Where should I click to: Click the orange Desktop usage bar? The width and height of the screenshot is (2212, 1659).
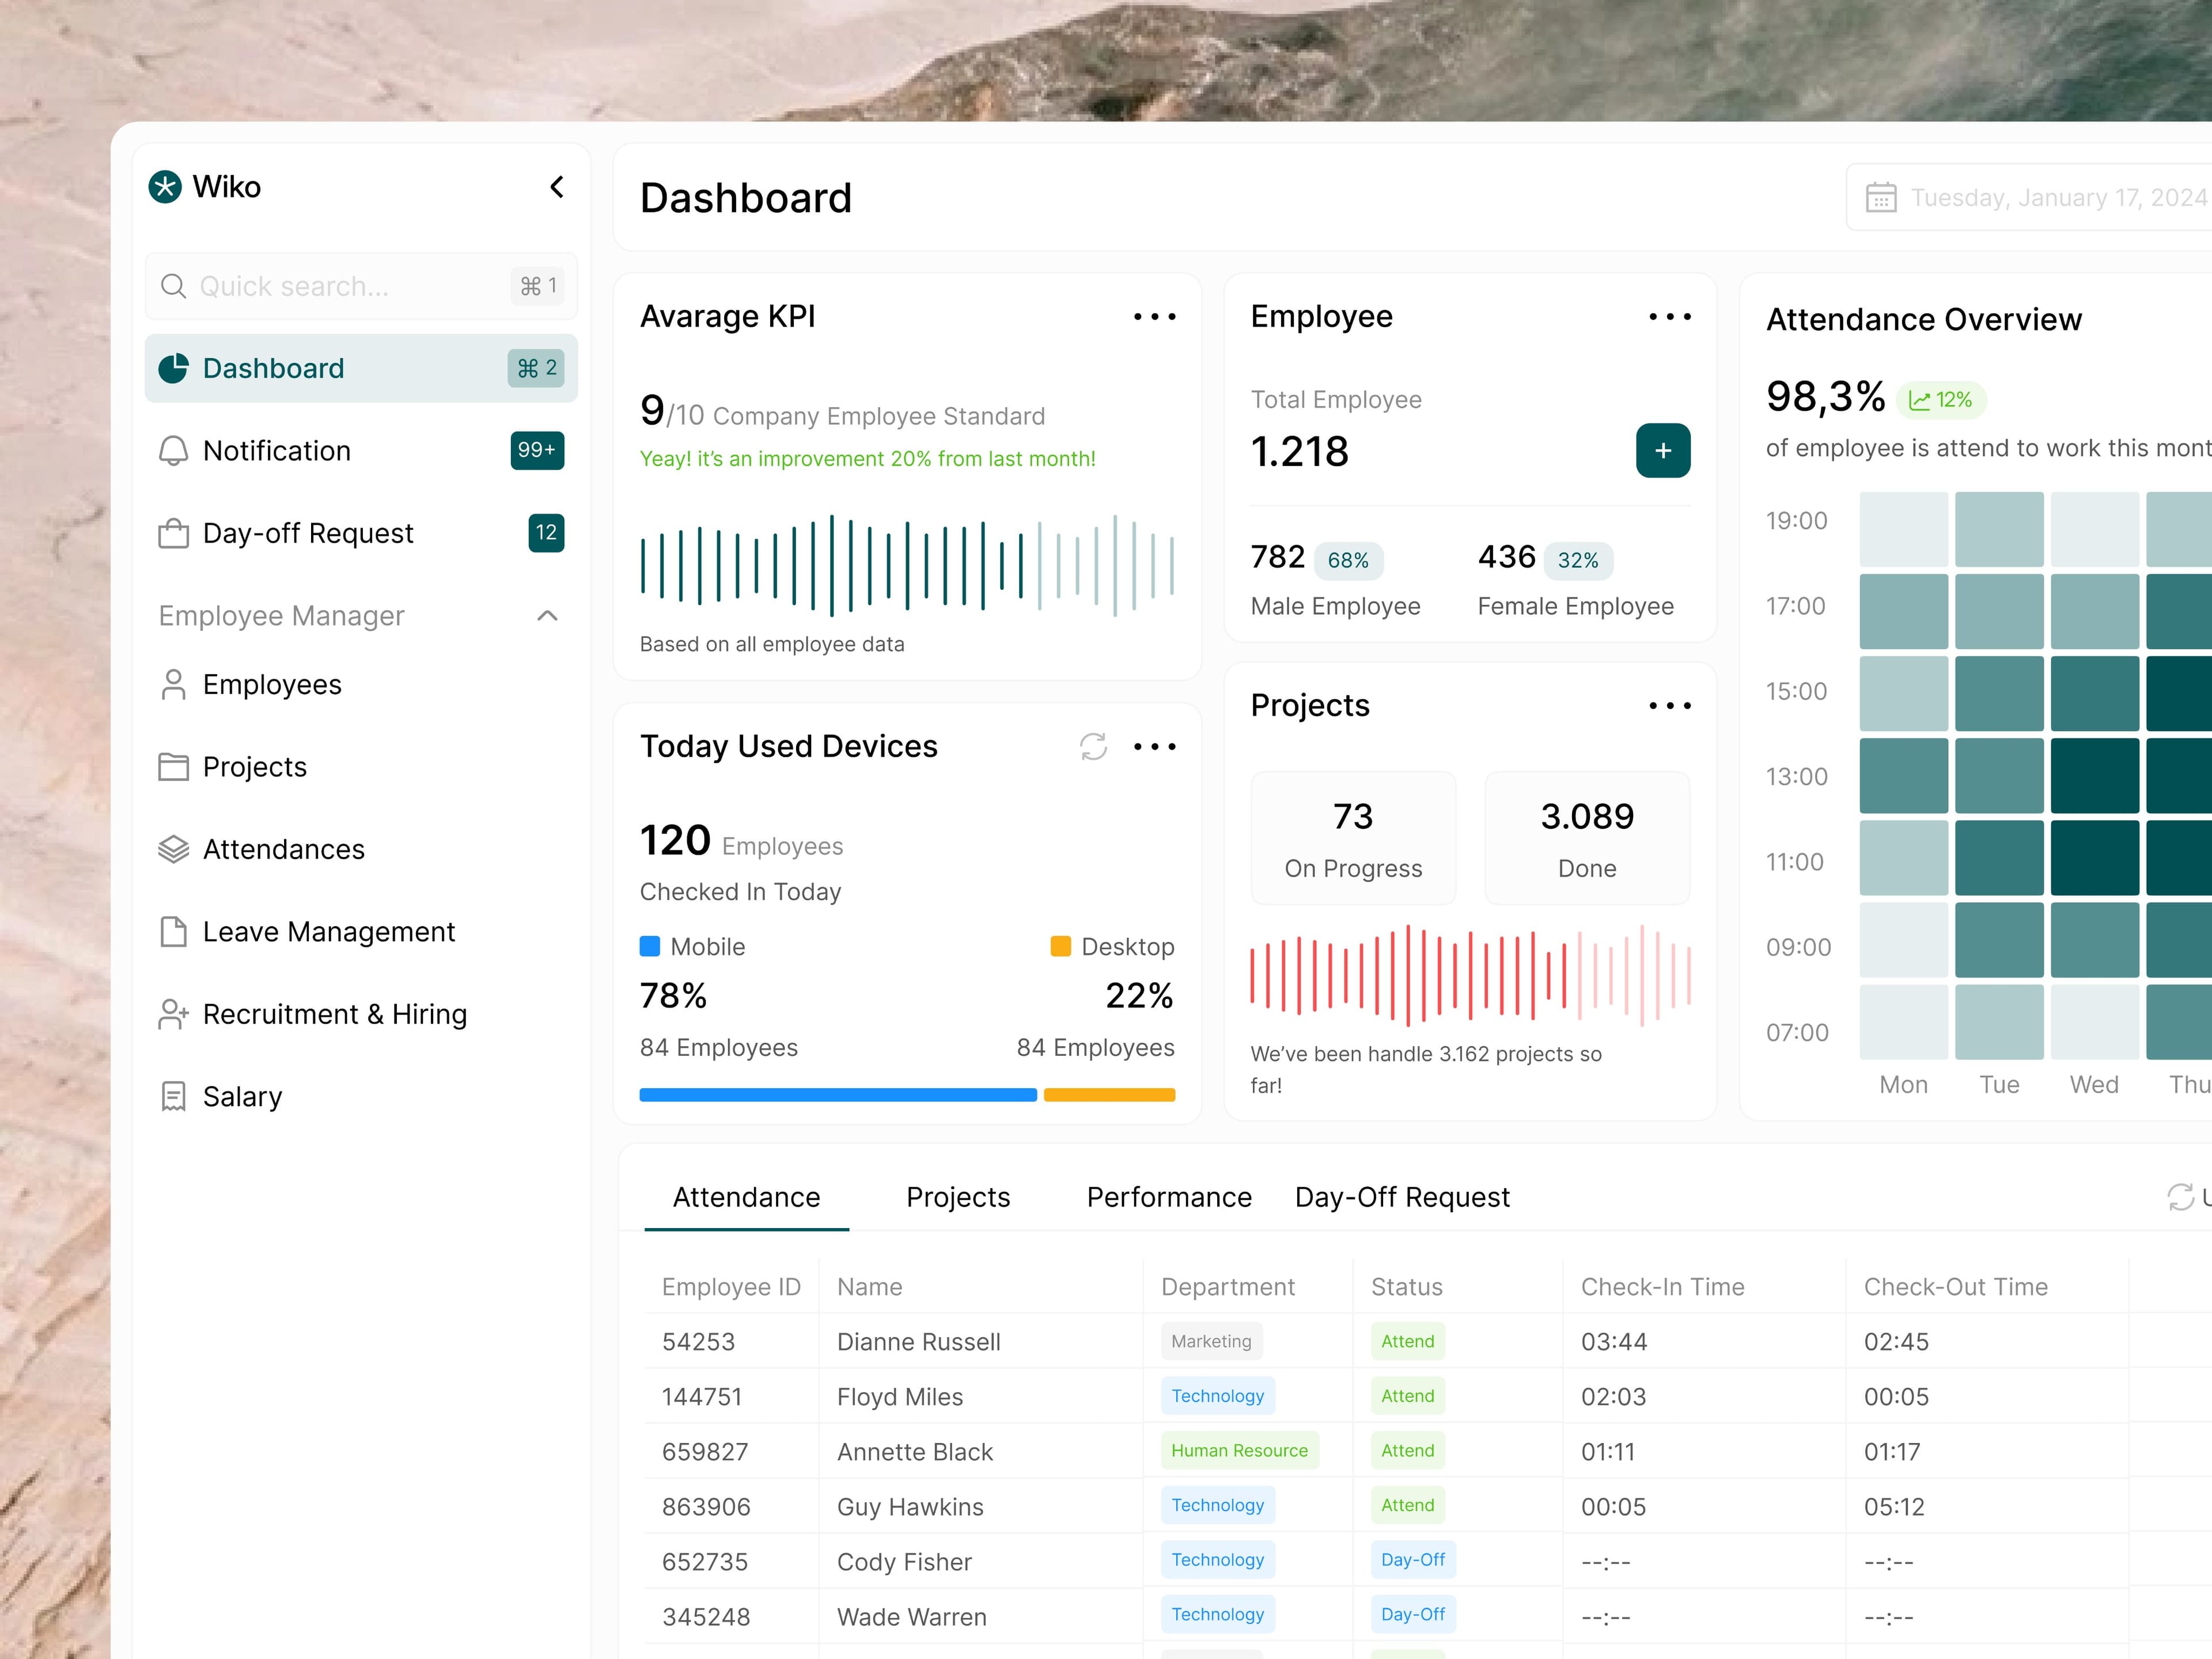click(x=1109, y=1095)
